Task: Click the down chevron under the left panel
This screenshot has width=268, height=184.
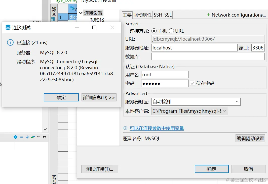Action: (x=45, y=129)
